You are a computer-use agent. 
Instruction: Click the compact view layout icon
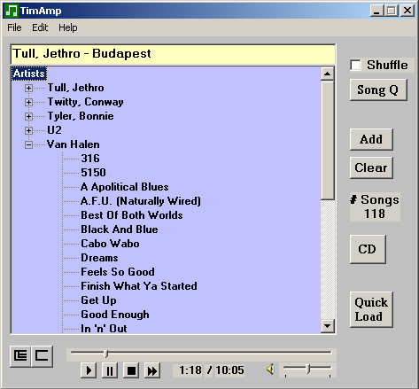(x=42, y=356)
